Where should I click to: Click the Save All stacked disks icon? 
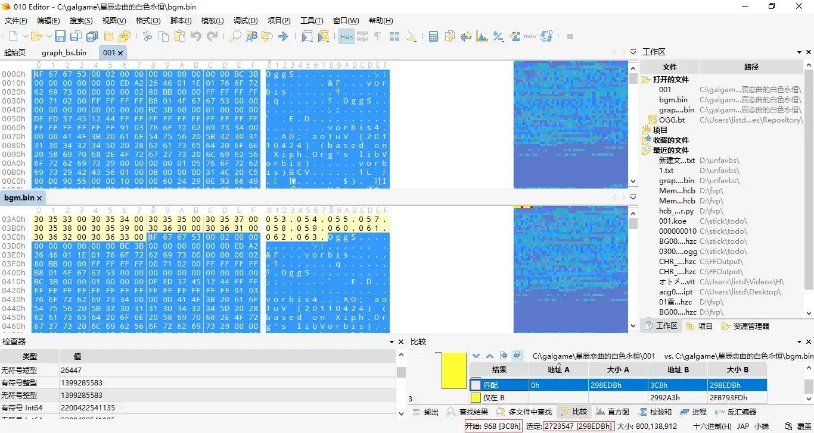(x=92, y=36)
